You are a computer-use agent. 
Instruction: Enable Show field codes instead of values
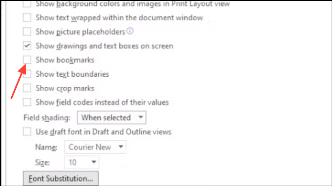click(27, 102)
